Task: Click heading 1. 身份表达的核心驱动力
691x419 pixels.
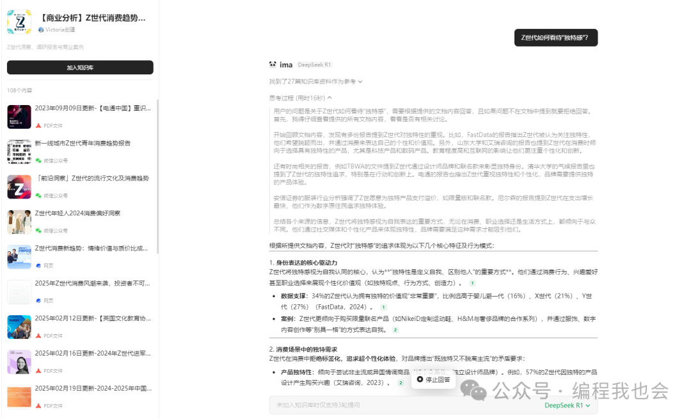Action: [x=303, y=263]
